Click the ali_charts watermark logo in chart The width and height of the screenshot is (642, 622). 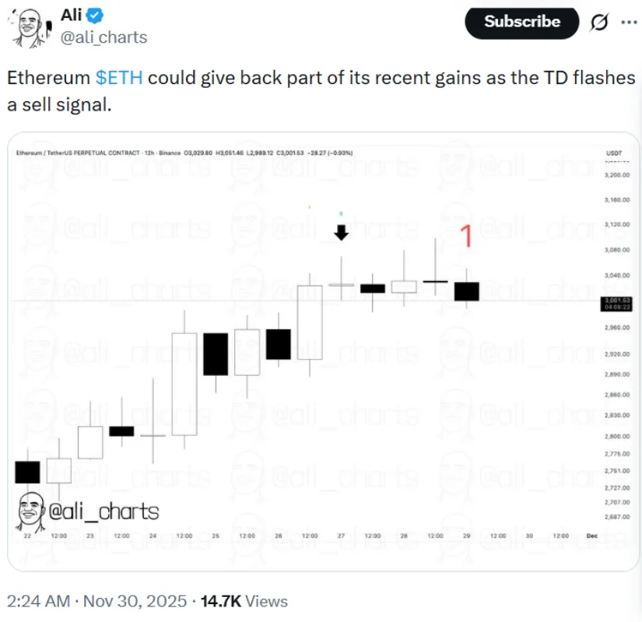click(87, 511)
